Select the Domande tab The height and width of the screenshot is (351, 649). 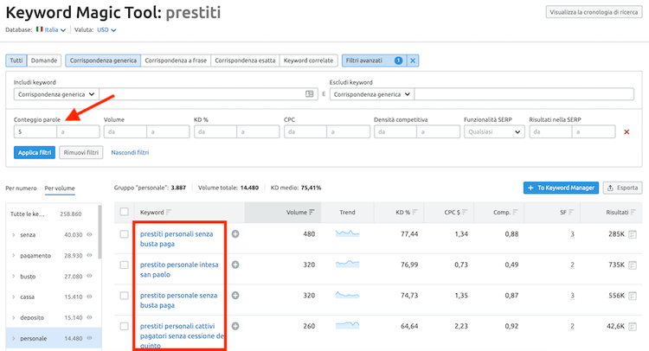pyautogui.click(x=44, y=61)
